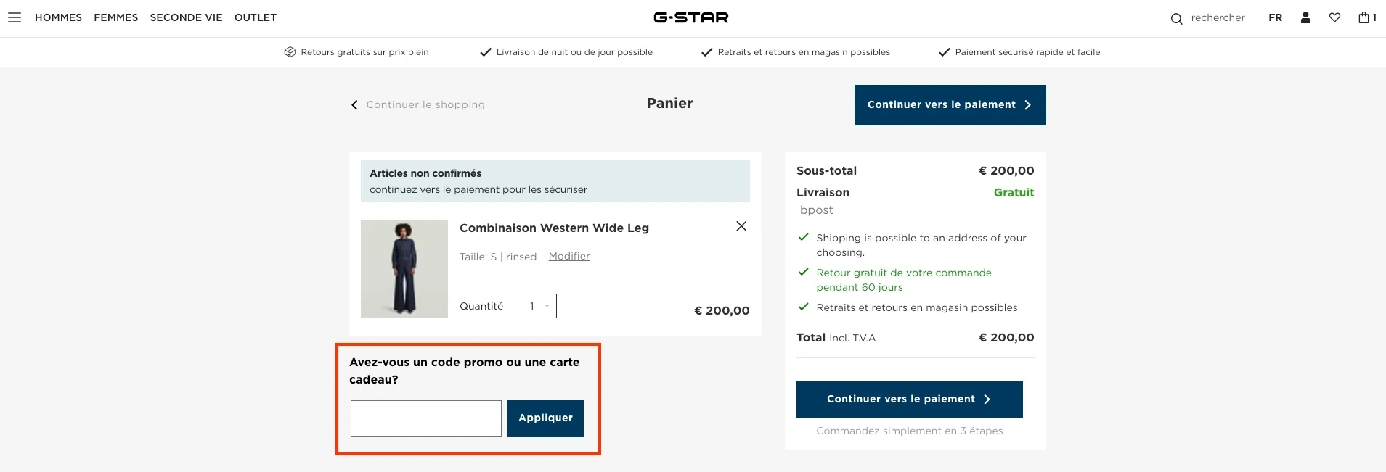Open the OUTLET section
The image size is (1386, 472).
coord(255,17)
